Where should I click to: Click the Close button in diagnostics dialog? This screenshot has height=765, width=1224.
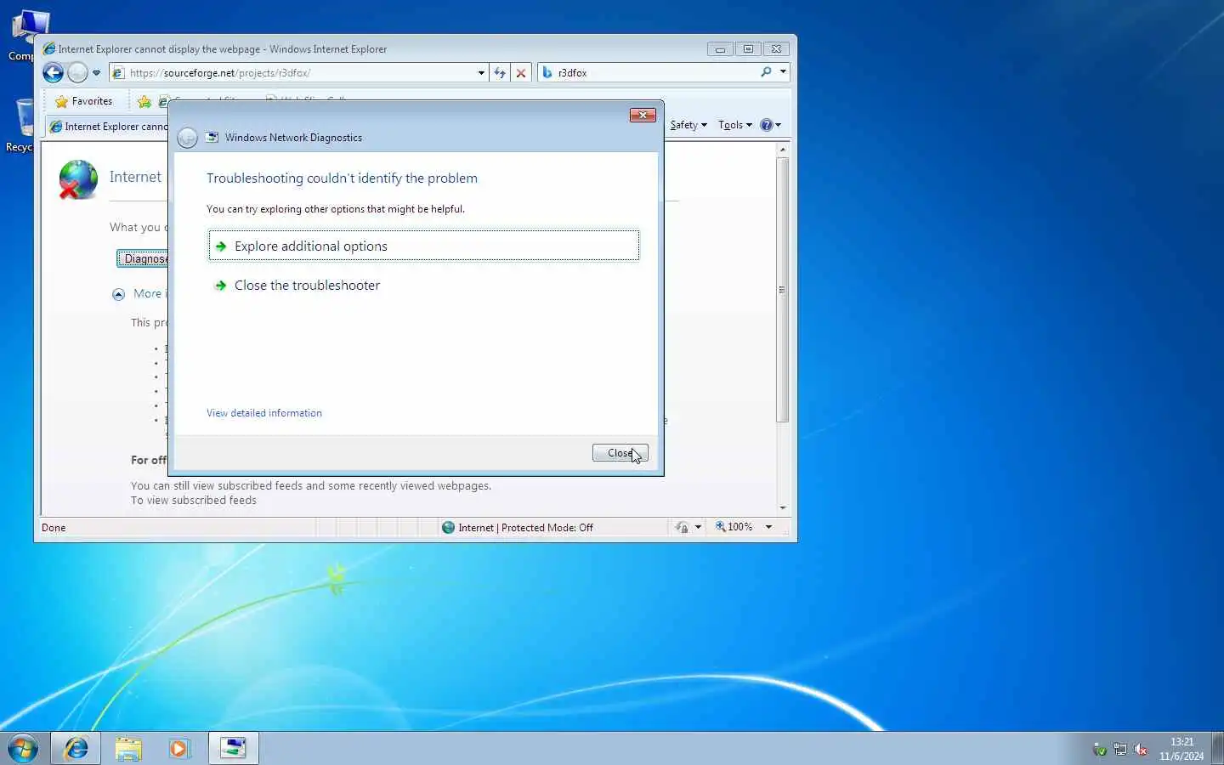pos(620,453)
